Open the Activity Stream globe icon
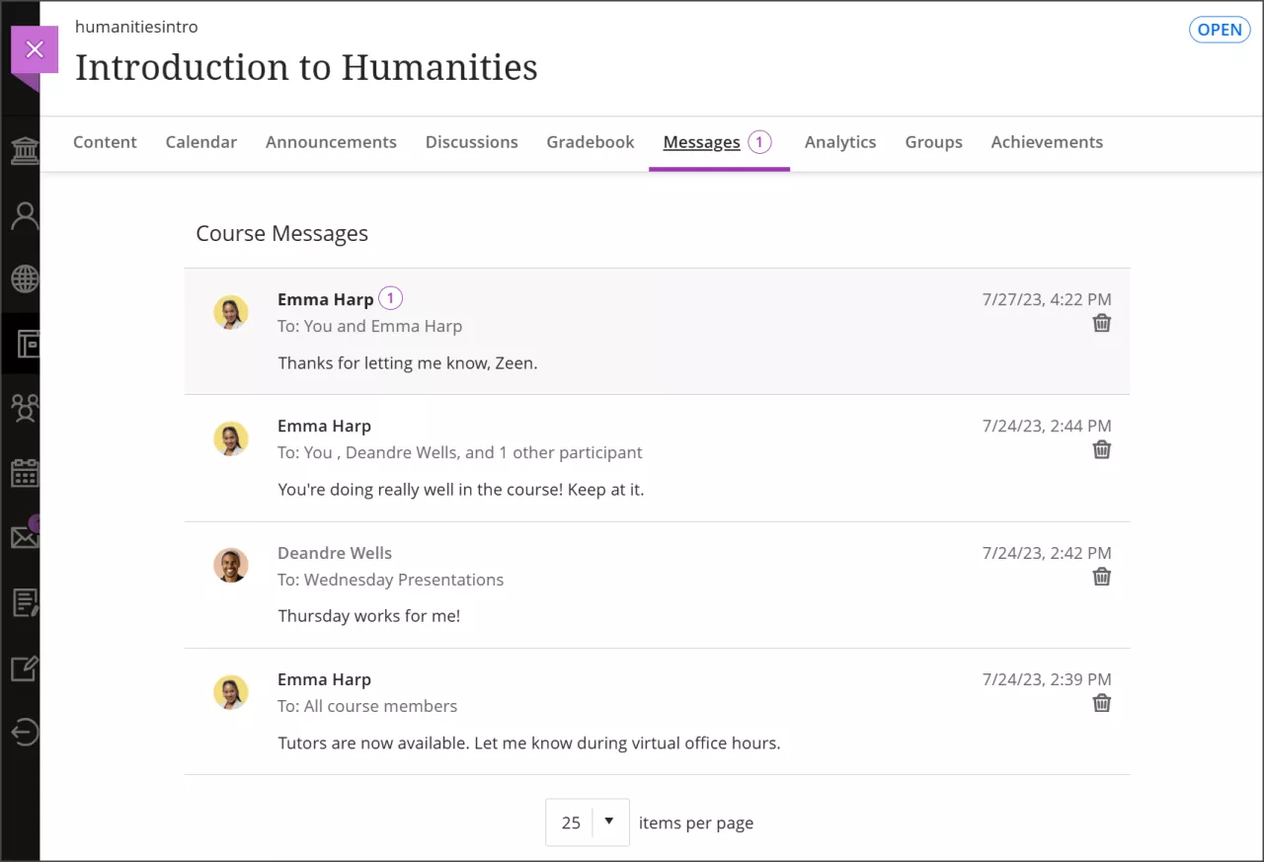1264x862 pixels. point(24,279)
